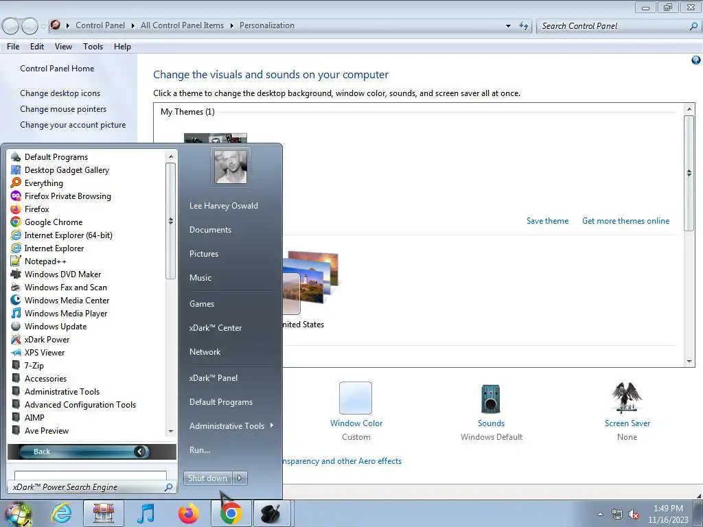Open Administrative Tools submenu in right pane
Viewport: 703px width, 527px height.
tap(231, 425)
